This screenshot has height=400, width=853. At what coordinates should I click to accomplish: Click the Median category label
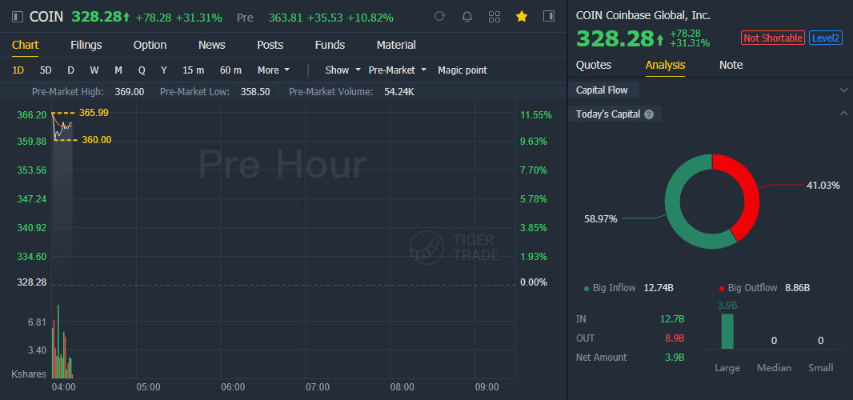[x=774, y=368]
